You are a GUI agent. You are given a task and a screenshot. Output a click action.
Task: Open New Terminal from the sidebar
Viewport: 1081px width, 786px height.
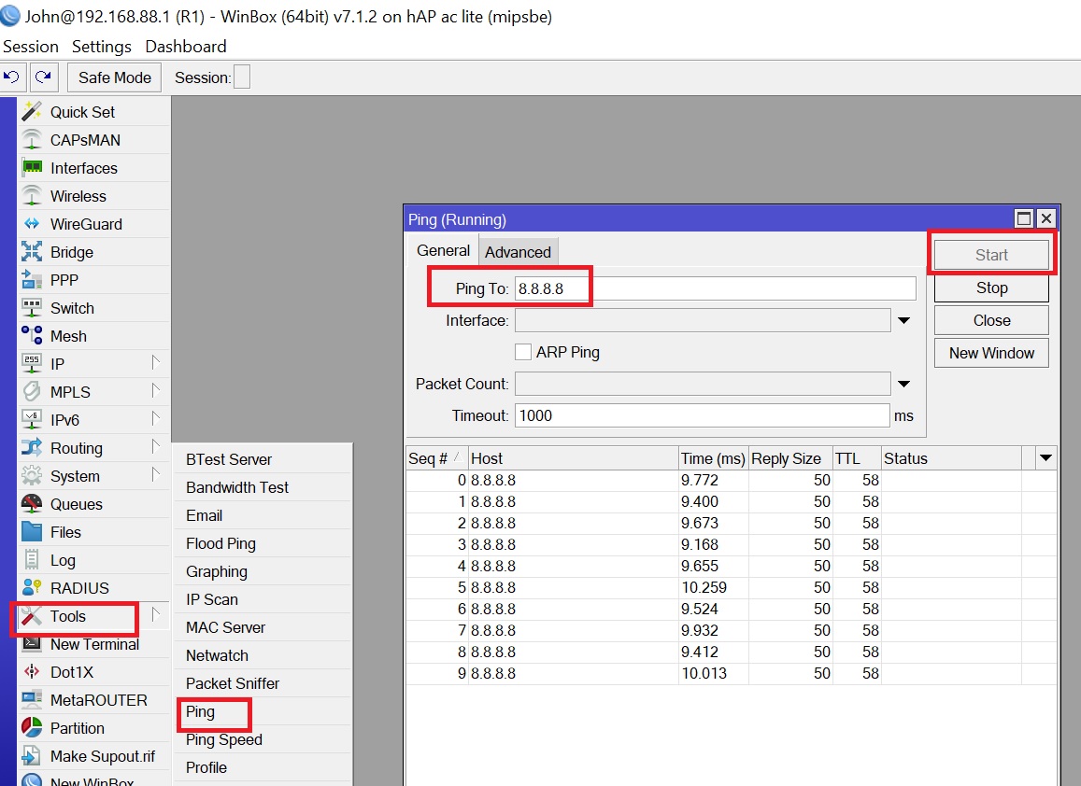coord(93,644)
